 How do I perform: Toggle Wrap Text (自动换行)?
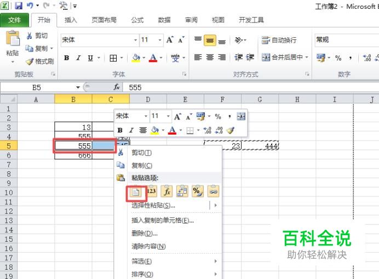pos(279,40)
